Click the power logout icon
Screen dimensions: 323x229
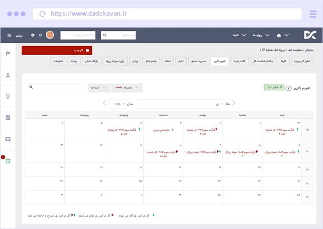coord(40,35)
